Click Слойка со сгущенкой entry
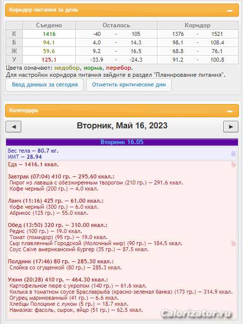The width and height of the screenshot is (243, 324). coord(65,267)
